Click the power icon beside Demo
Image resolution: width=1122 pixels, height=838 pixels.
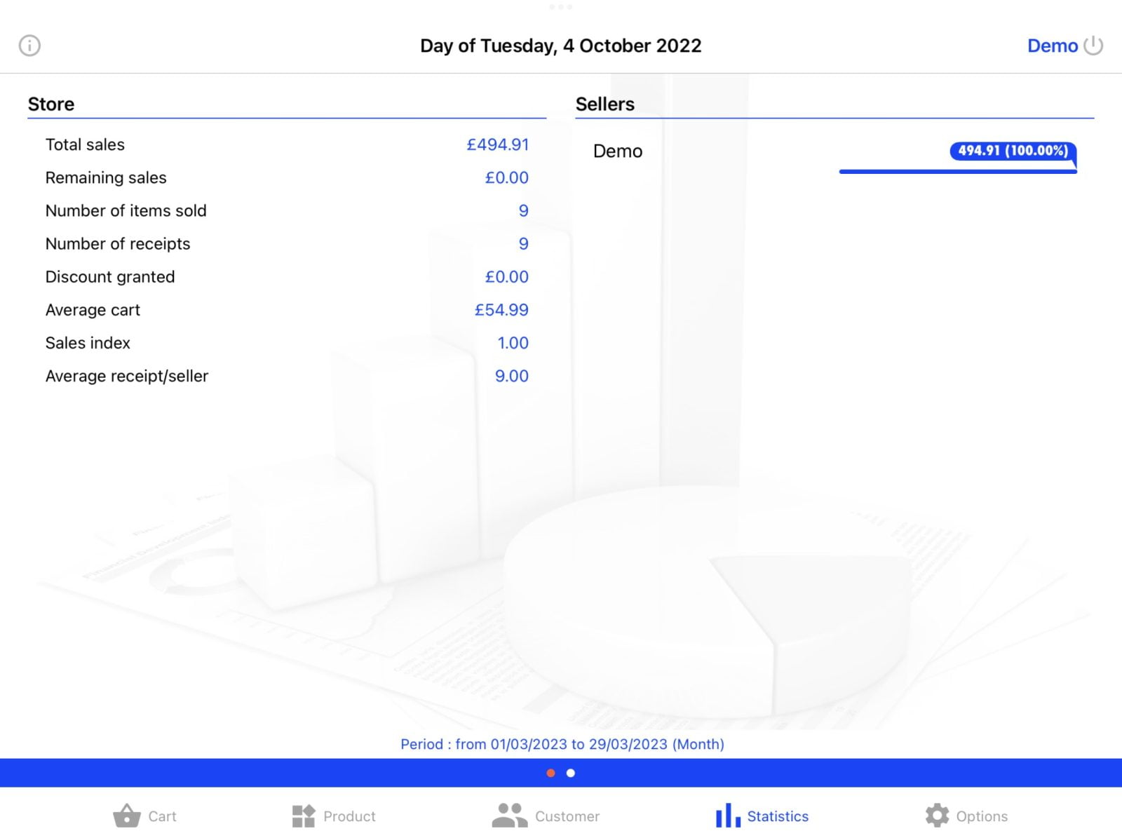pyautogui.click(x=1093, y=46)
